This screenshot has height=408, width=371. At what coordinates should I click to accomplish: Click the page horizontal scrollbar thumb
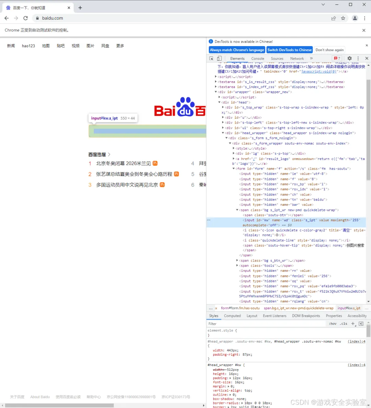tap(59, 405)
